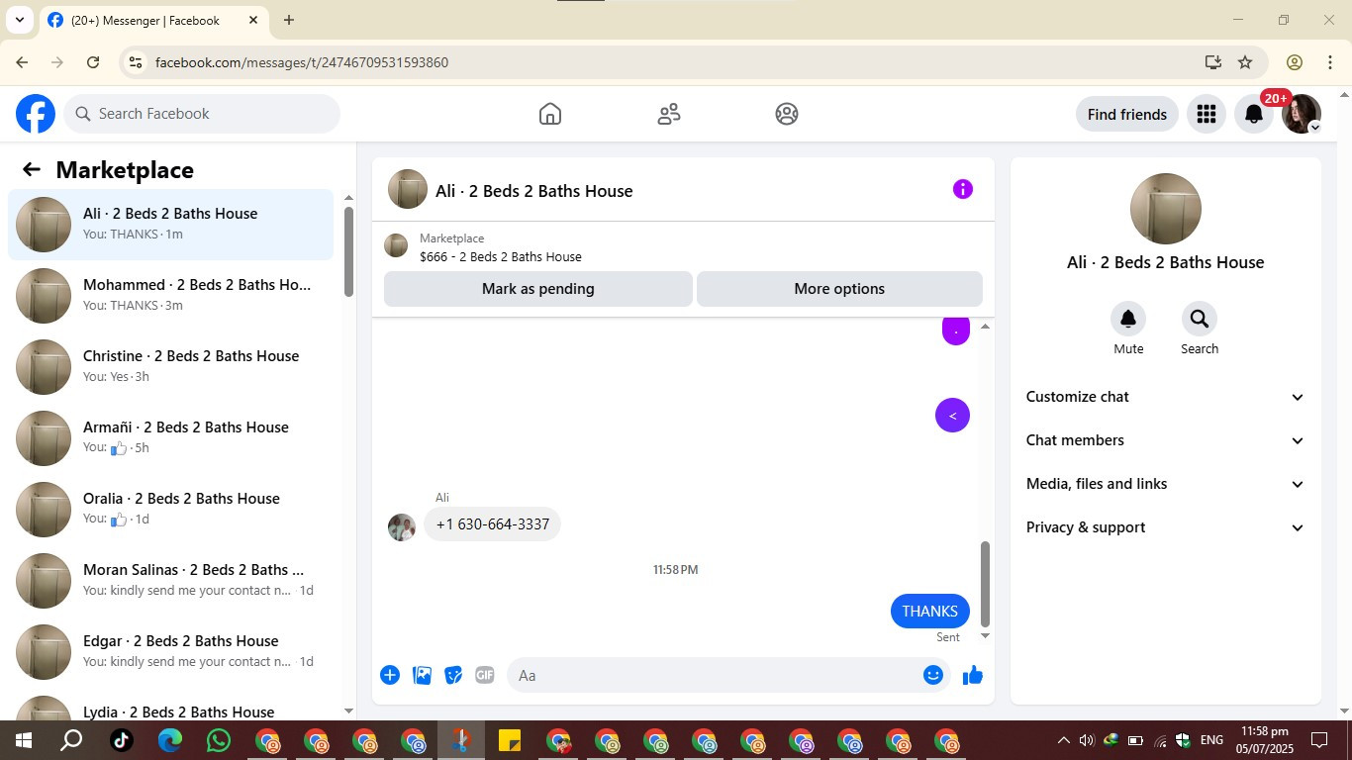The height and width of the screenshot is (760, 1352).
Task: Open the emoji picker
Action: [x=933, y=675]
